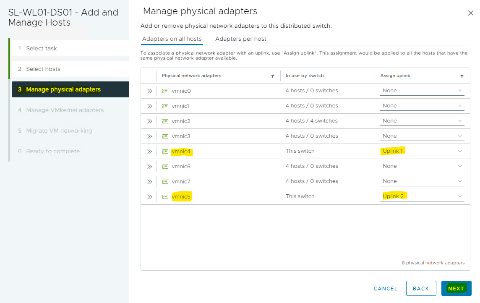The width and height of the screenshot is (480, 303).
Task: Open the uplink dropdown for vmnic4
Action: [422, 151]
